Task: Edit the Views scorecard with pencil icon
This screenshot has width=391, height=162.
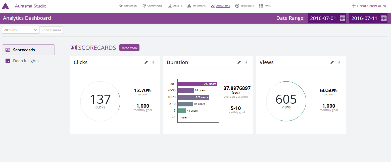Action: click(x=332, y=62)
